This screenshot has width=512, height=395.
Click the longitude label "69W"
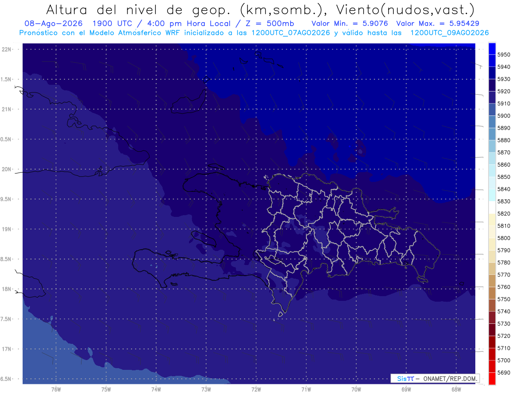pyautogui.click(x=406, y=389)
